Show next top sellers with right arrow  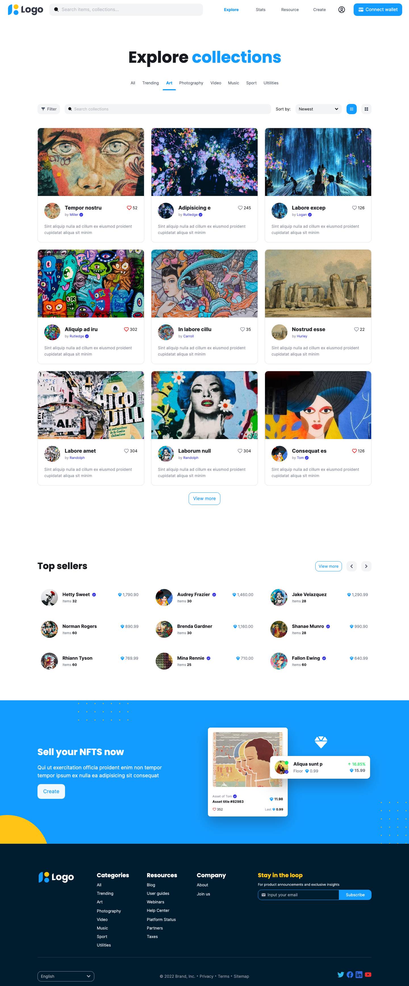point(366,566)
